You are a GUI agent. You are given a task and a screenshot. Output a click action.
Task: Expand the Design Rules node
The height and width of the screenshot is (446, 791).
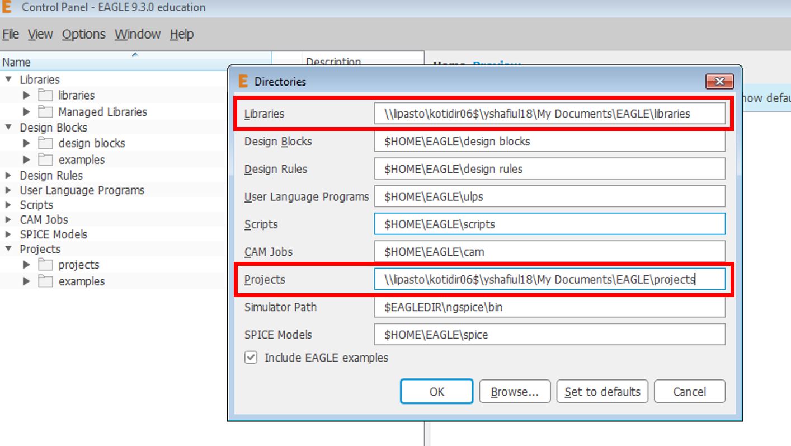[8, 175]
